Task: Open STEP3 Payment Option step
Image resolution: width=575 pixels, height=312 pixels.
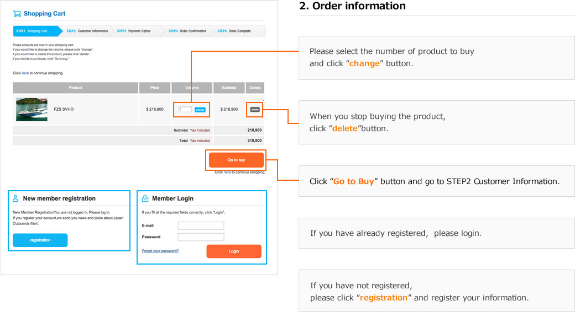Action: coord(134,31)
